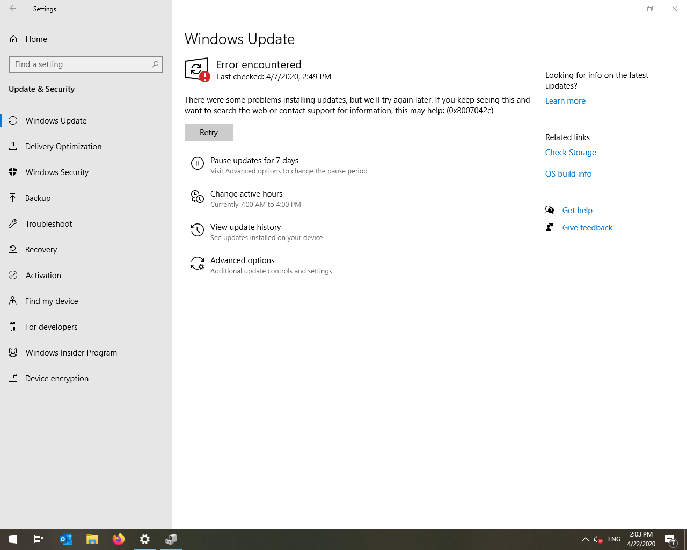Click the server app icon beside taskbar Settings
Screen dimensions: 687x550
click(171, 539)
